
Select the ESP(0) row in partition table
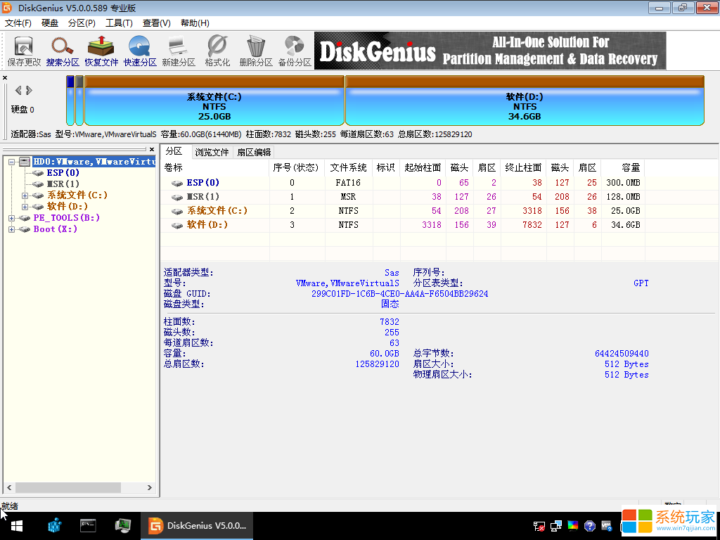point(403,183)
